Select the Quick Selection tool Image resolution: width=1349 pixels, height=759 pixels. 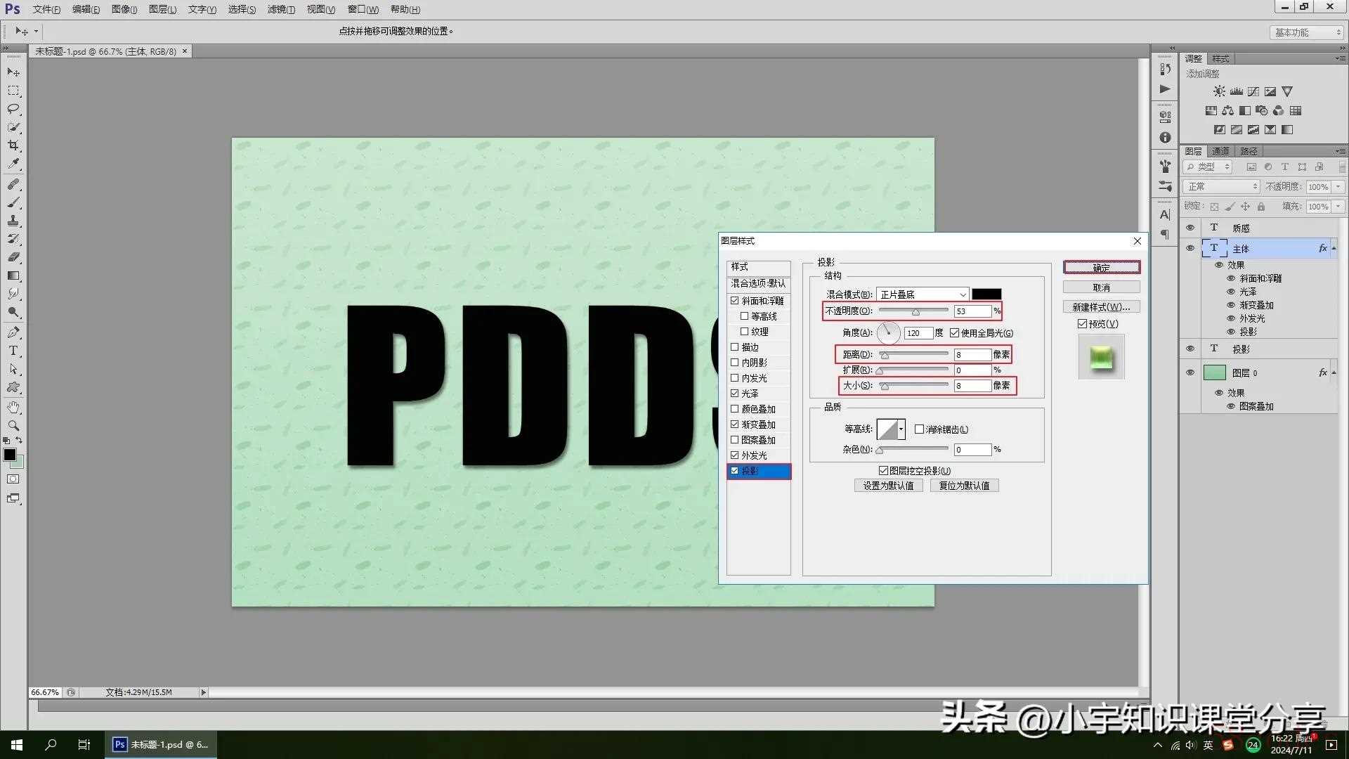click(13, 127)
